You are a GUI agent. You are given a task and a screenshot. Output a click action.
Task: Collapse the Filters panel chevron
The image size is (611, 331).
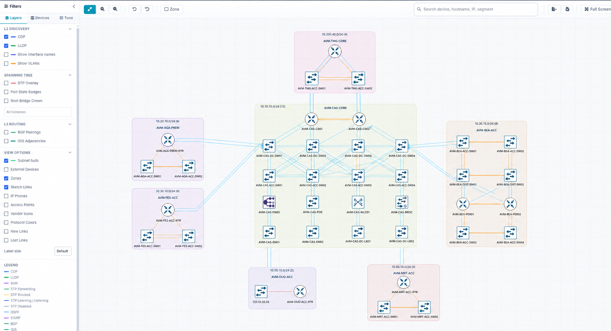(x=74, y=6)
